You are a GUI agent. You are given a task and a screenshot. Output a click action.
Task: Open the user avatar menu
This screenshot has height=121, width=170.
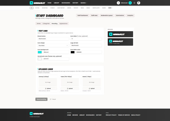[x=139, y=3]
